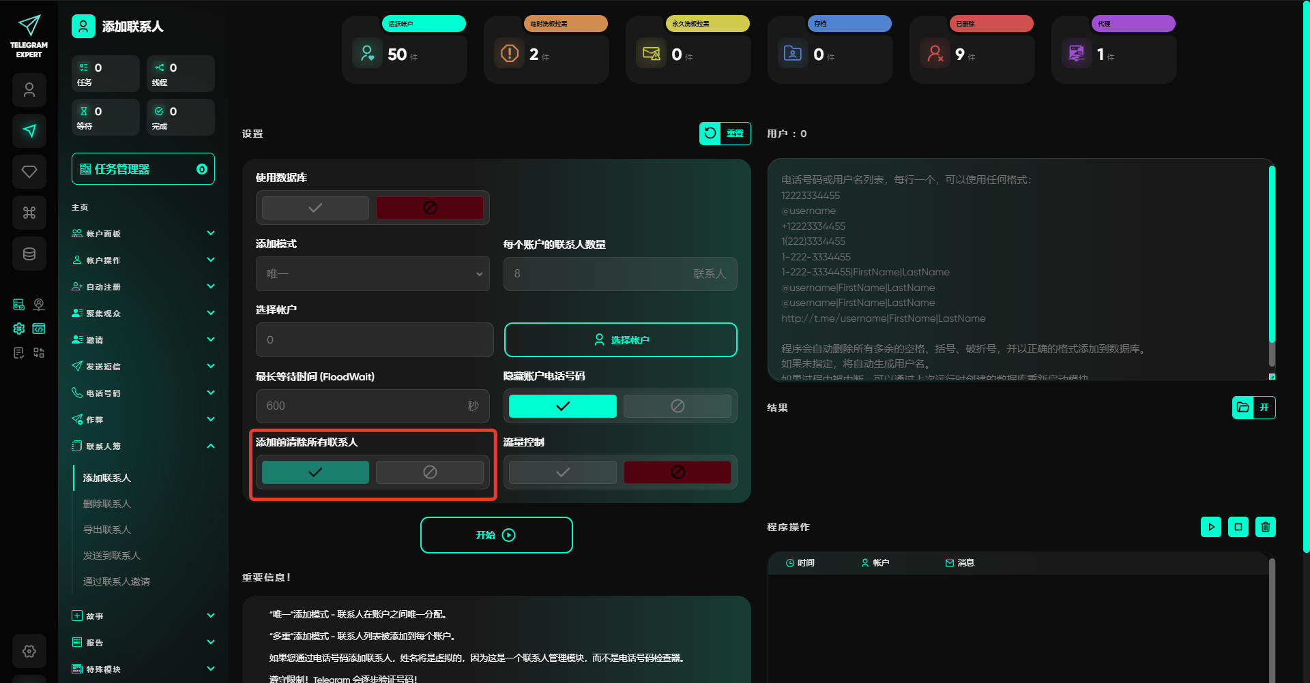Click the 最长等待时间 FloodWait input field
The height and width of the screenshot is (683, 1310).
pos(362,406)
